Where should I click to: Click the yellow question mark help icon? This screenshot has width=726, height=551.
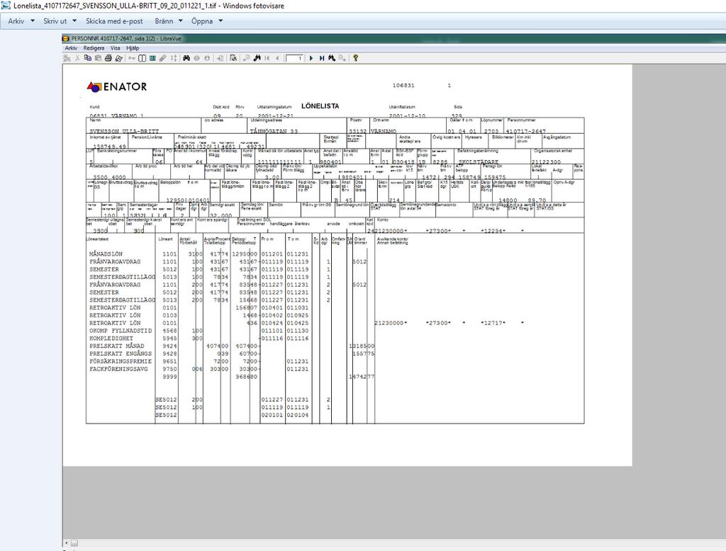tap(355, 58)
